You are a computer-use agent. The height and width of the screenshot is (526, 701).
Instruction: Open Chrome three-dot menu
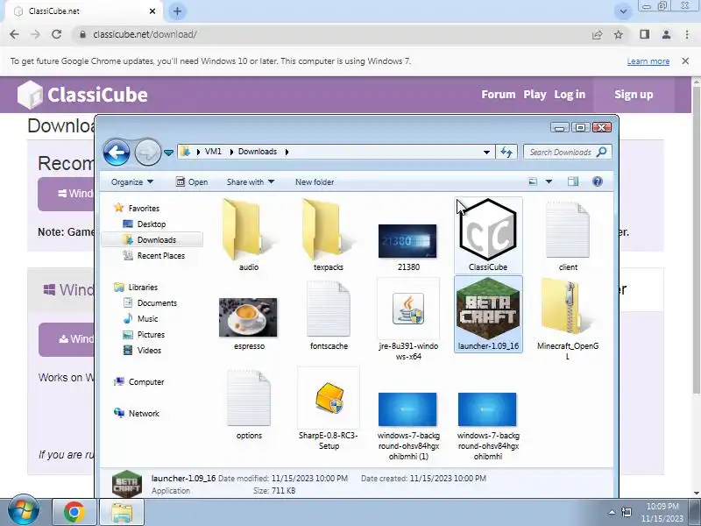pyautogui.click(x=687, y=34)
